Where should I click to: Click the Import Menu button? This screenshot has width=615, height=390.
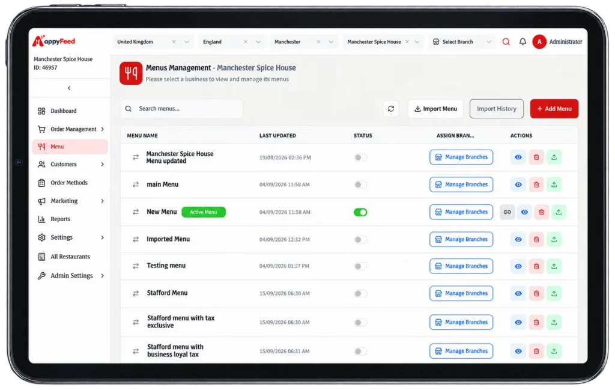point(435,109)
